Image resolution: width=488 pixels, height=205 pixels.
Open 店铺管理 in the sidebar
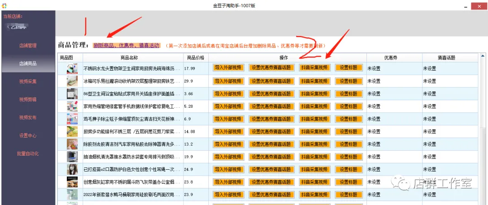click(28, 46)
